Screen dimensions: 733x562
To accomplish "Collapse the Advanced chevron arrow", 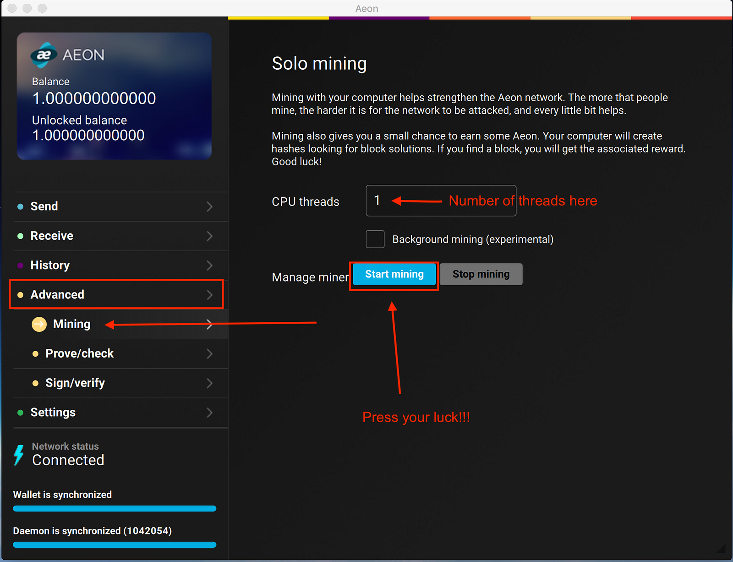I will tap(209, 295).
